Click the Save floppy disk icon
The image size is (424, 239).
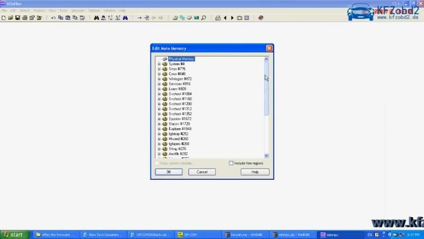coord(18,18)
